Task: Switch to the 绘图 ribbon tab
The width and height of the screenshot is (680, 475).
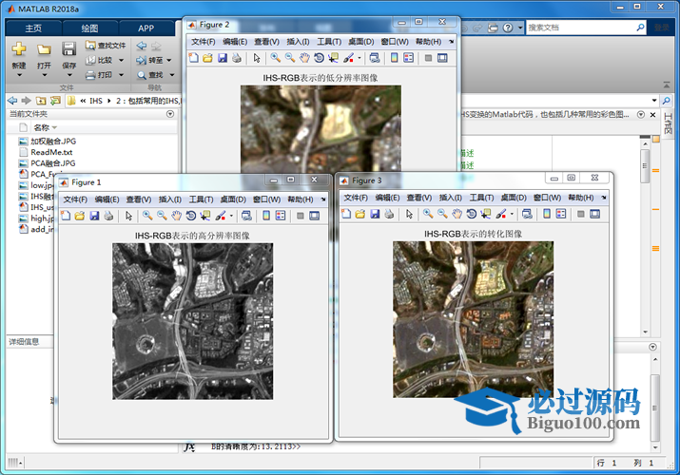Action: pos(89,28)
